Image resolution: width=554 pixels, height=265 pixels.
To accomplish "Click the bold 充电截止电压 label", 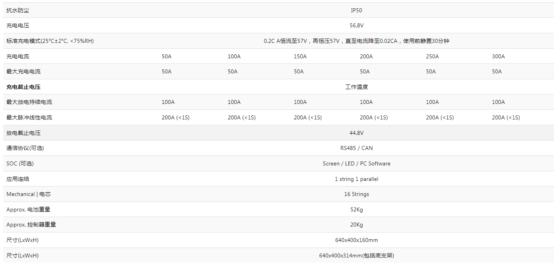I will 23,87.
